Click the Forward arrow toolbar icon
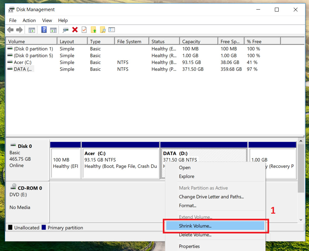The width and height of the screenshot is (309, 251). click(x=19, y=30)
